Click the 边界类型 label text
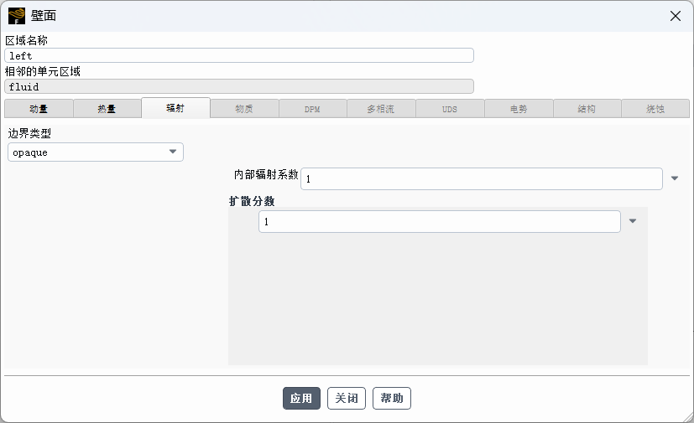The height and width of the screenshot is (423, 694). tap(29, 133)
